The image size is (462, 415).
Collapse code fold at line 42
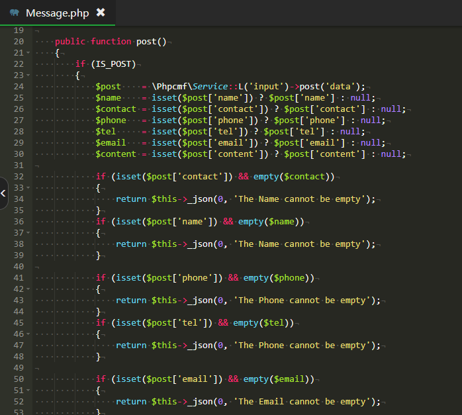[28, 289]
